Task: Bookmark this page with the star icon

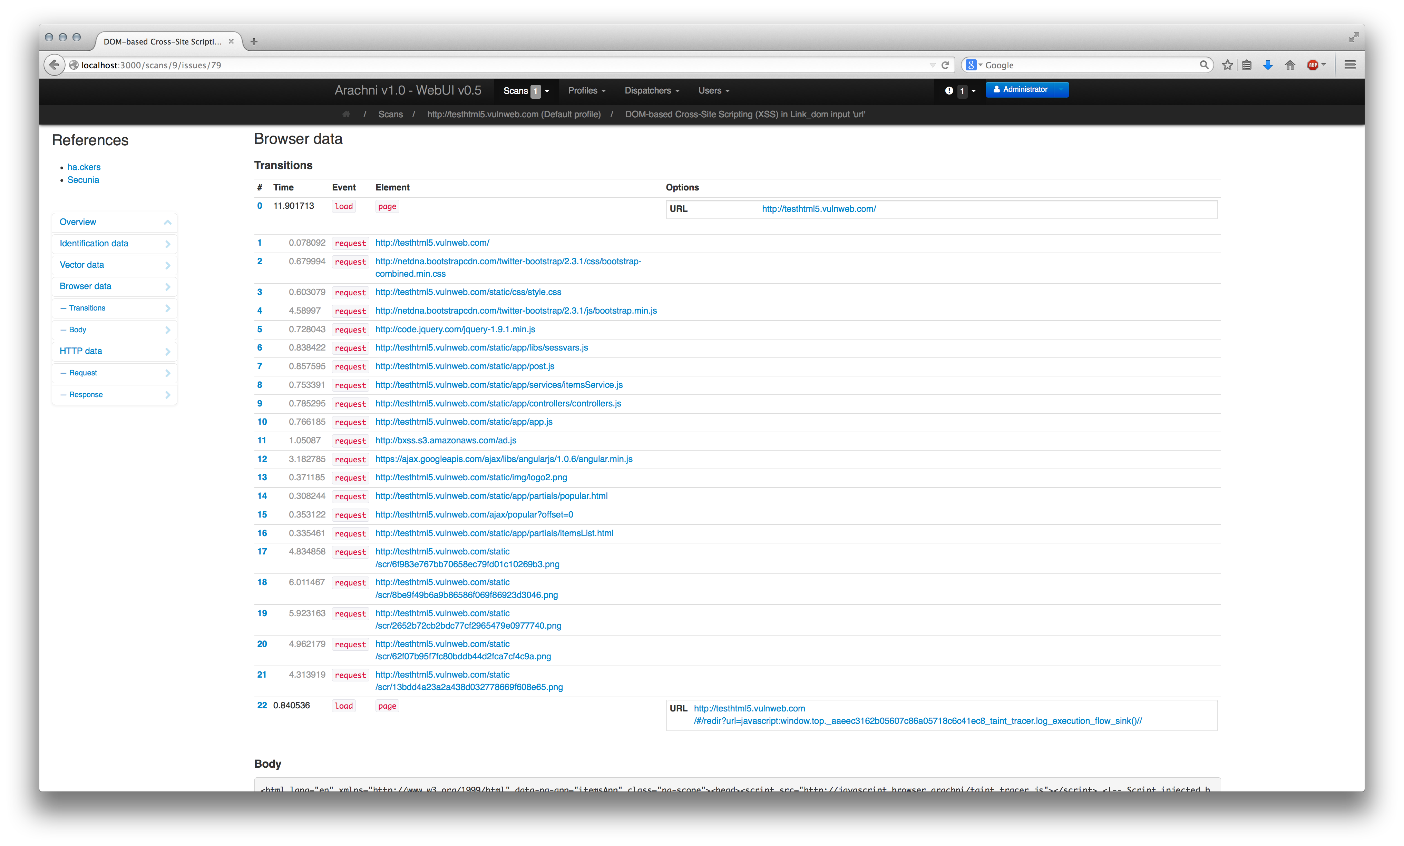Action: tap(1227, 65)
